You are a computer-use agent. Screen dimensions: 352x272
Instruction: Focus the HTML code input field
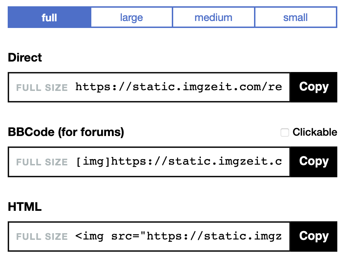tap(149, 236)
